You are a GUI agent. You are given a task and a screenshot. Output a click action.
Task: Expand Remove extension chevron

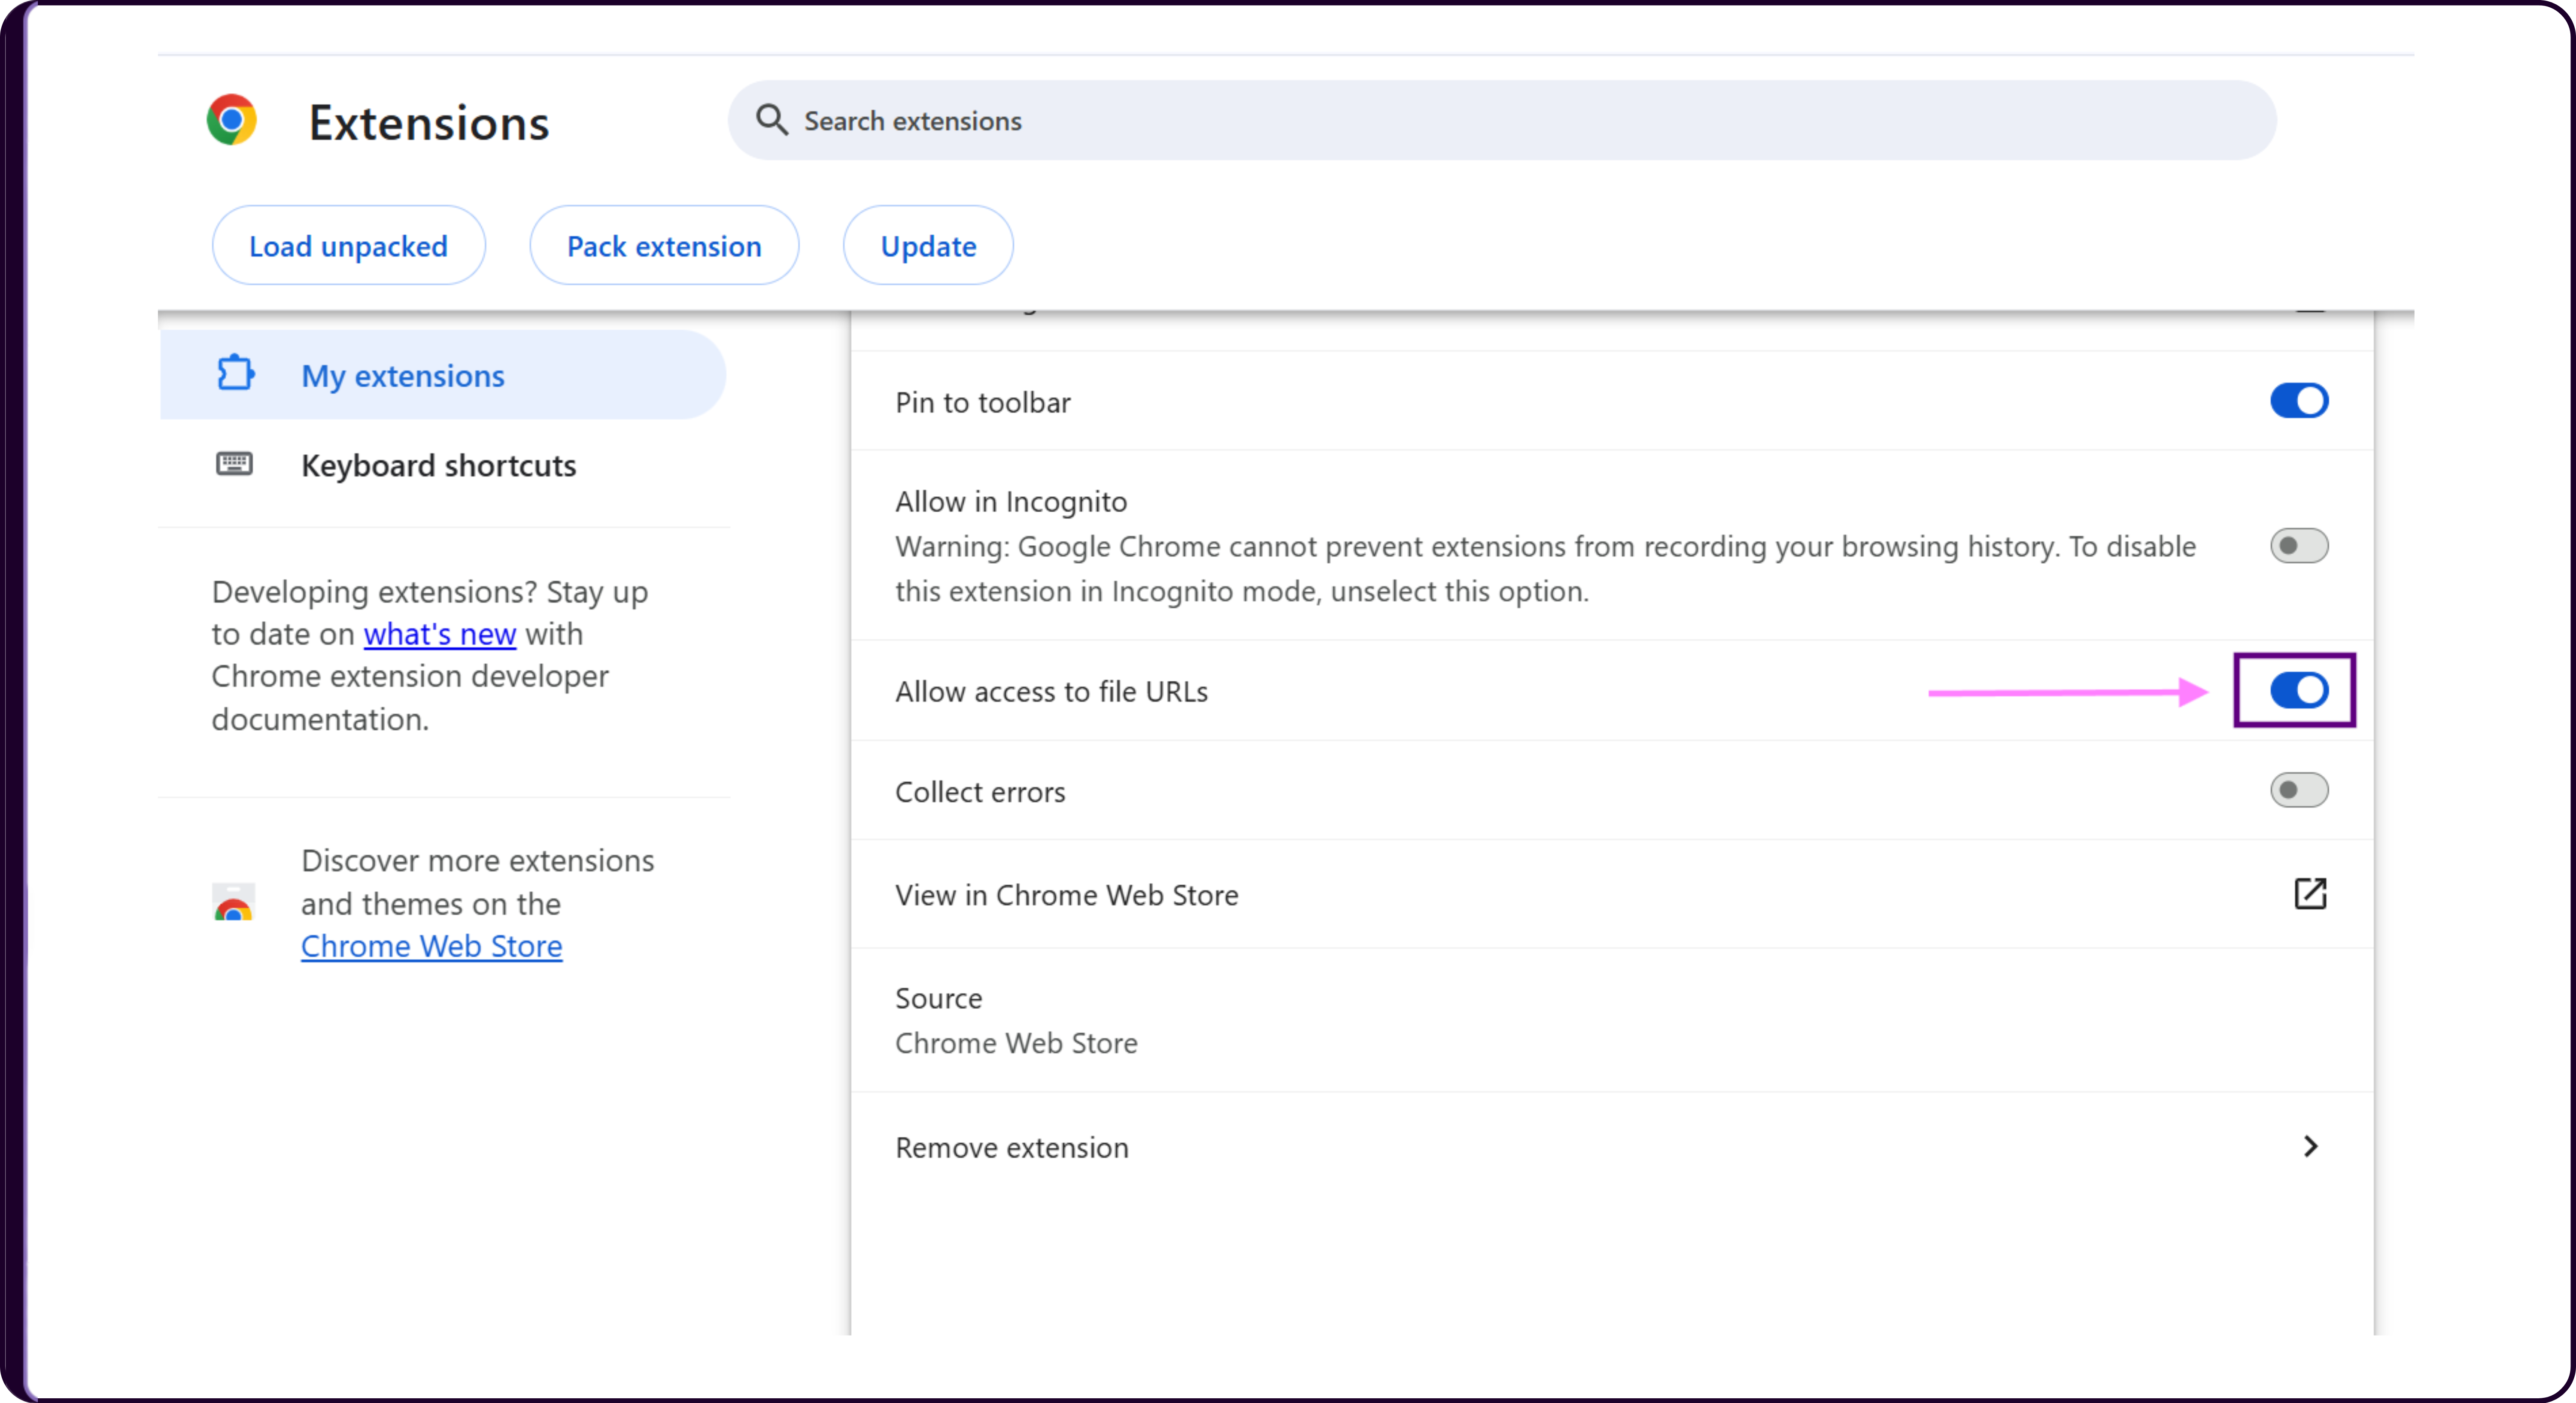[2310, 1147]
